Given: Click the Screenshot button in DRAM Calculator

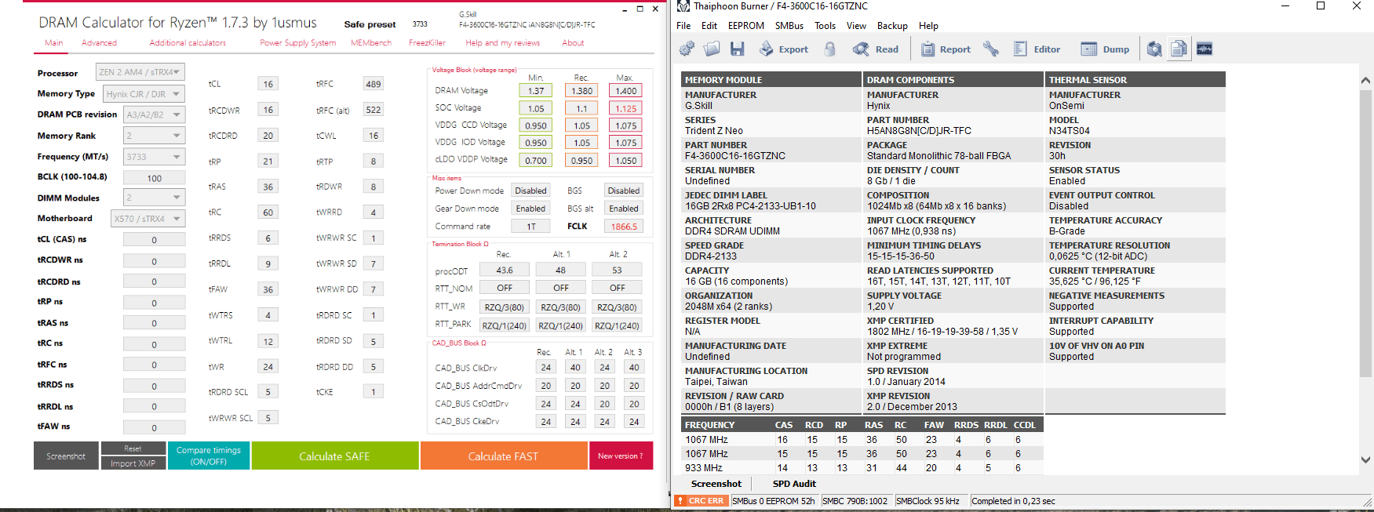Looking at the screenshot, I should (66, 456).
